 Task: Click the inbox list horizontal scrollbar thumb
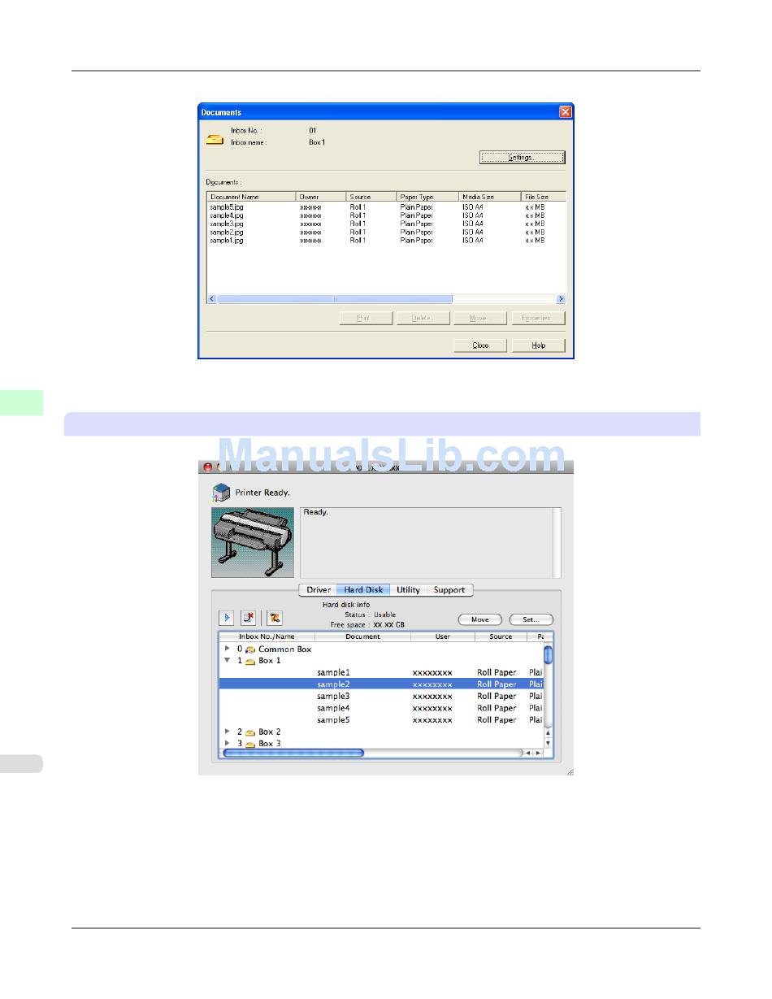tap(293, 754)
